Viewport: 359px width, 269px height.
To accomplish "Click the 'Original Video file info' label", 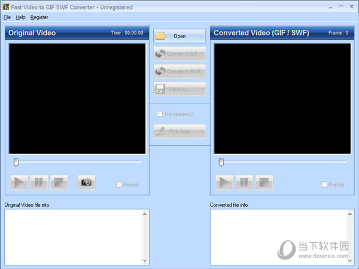I will 27,205.
